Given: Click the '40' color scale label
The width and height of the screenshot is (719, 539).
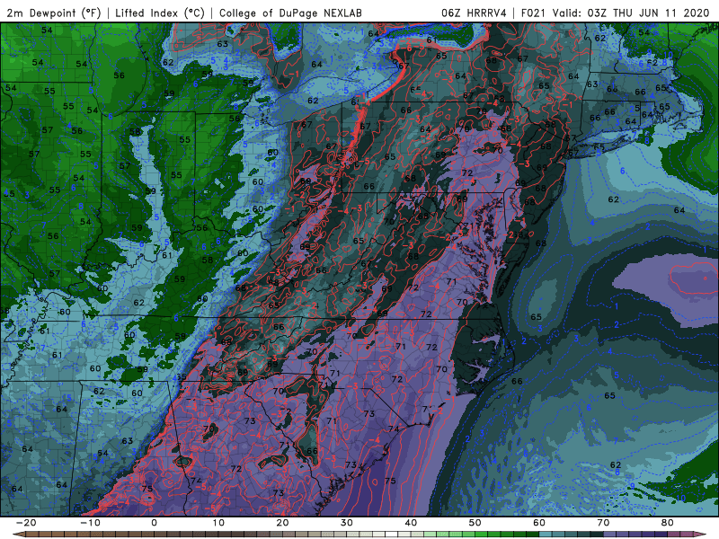Looking at the screenshot, I should 411,523.
